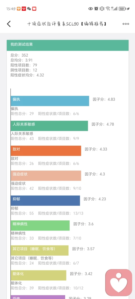Select the 躯体化 bar
The width and height of the screenshot is (135, 299).
click(x=39, y=275)
